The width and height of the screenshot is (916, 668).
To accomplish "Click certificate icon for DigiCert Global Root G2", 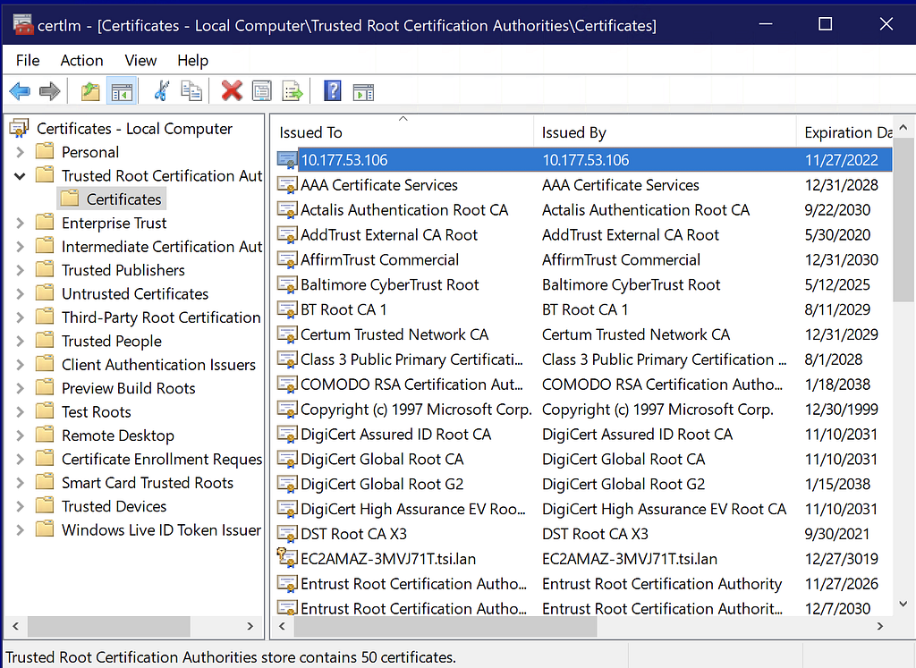I will [287, 484].
